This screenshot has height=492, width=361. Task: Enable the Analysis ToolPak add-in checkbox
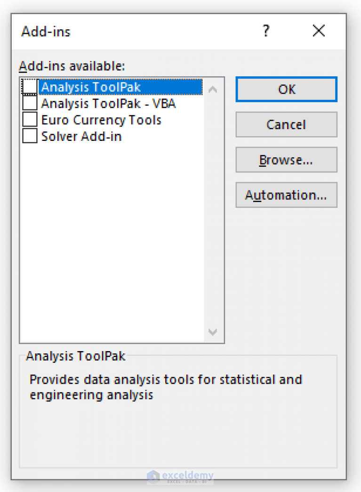coord(29,87)
